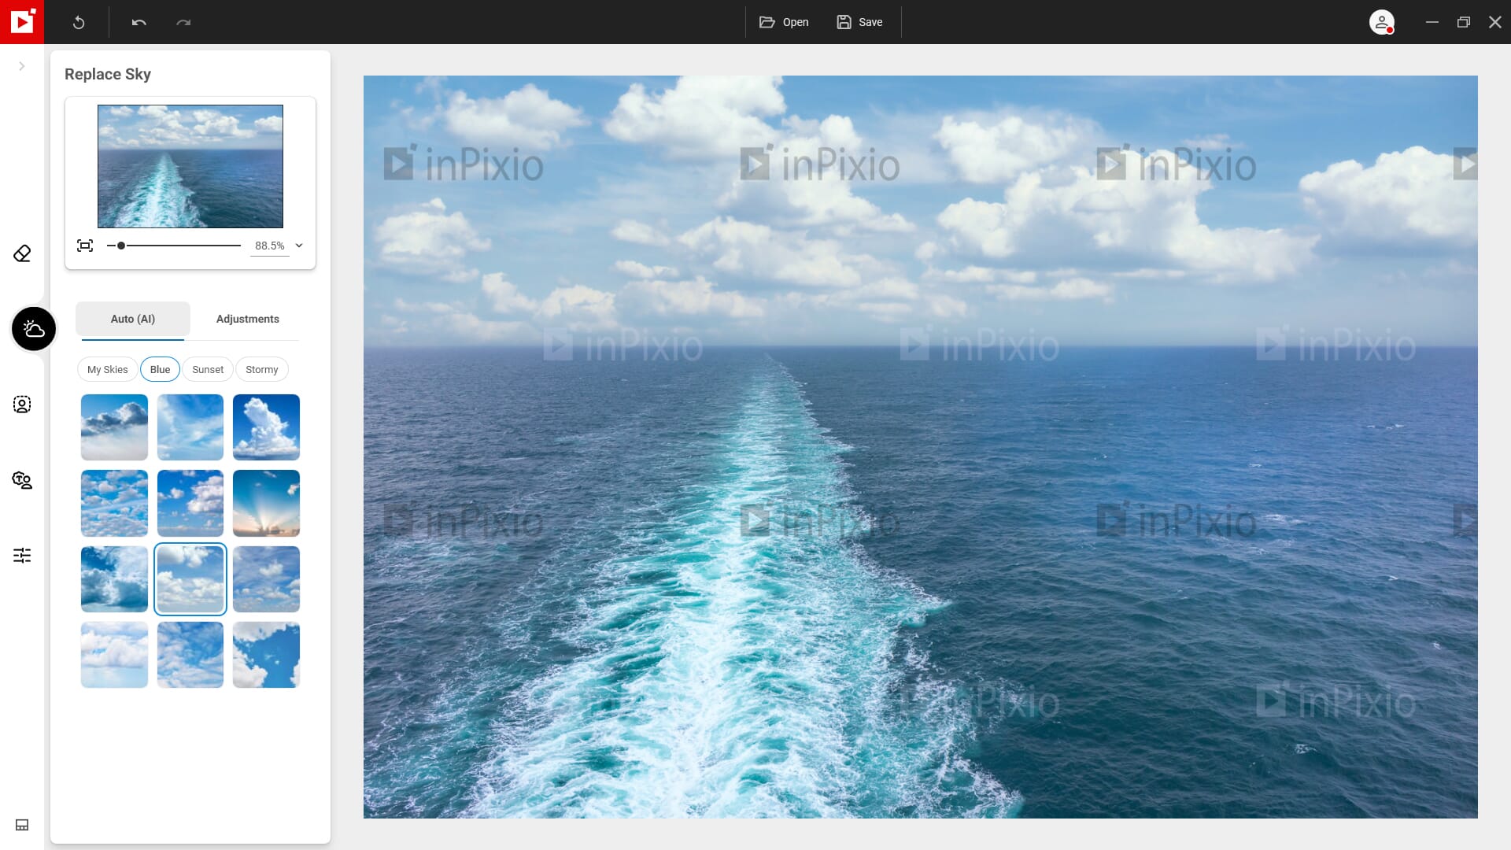Choose soft hazy clouds, third row right
Screen dimensions: 1511x850
(266, 579)
